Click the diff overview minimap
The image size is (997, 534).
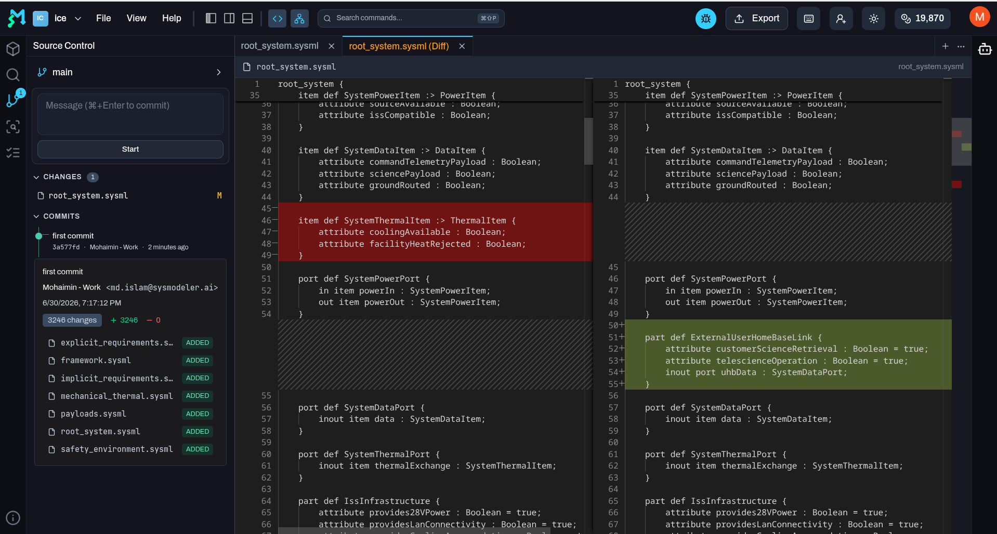point(961,141)
